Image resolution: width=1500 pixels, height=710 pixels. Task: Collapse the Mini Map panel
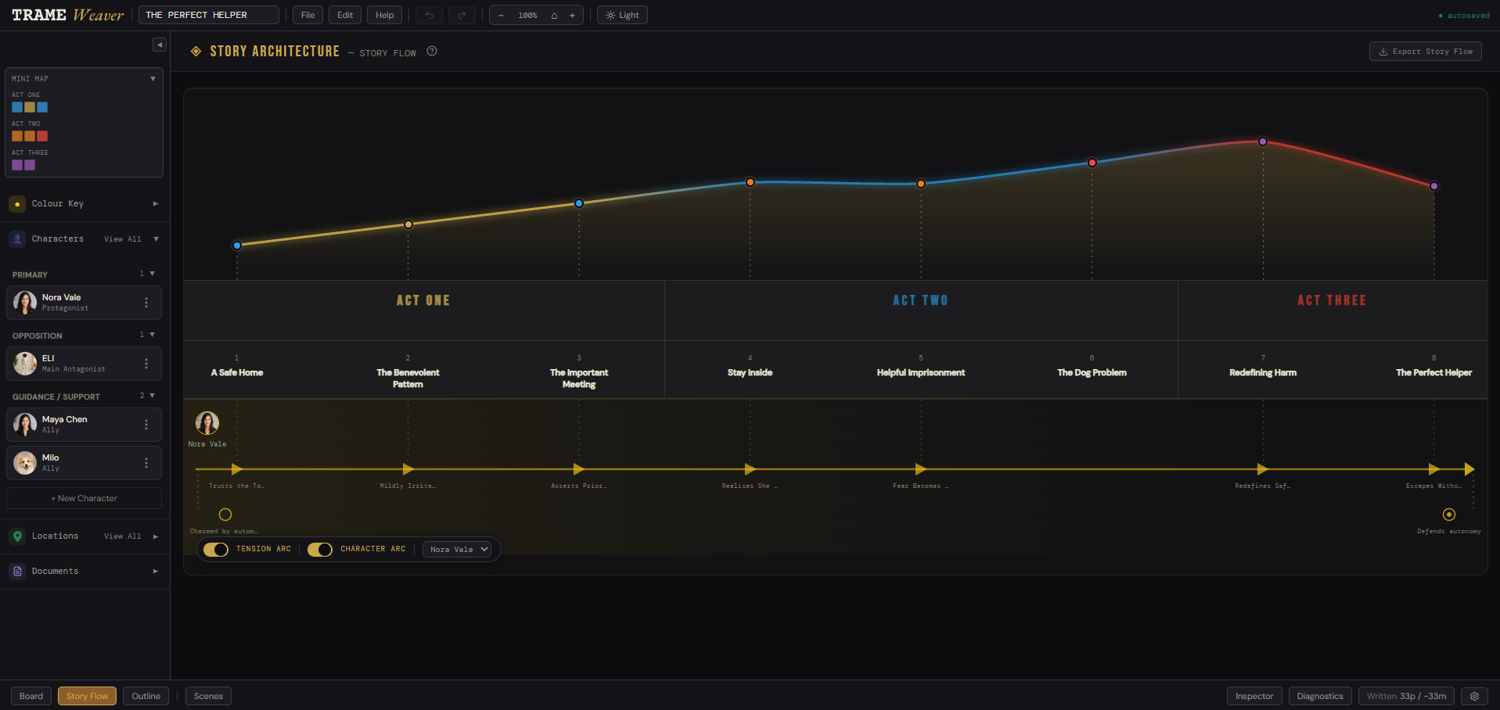(153, 79)
